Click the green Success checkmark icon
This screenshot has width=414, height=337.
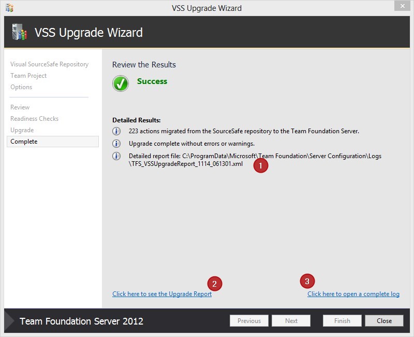[x=120, y=83]
